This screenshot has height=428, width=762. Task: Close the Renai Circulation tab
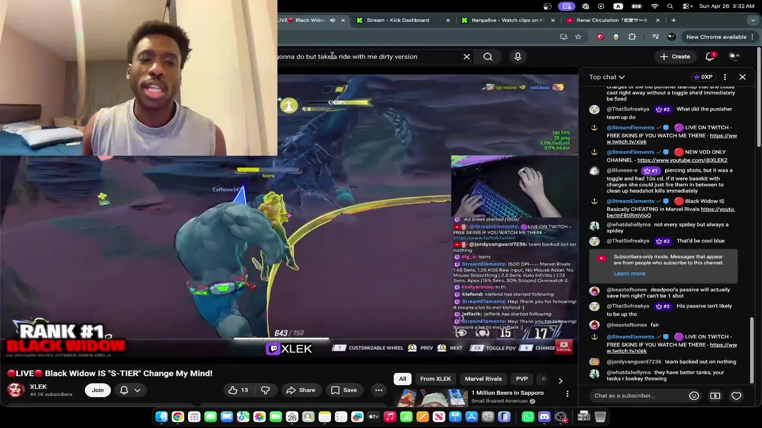pyautogui.click(x=658, y=20)
